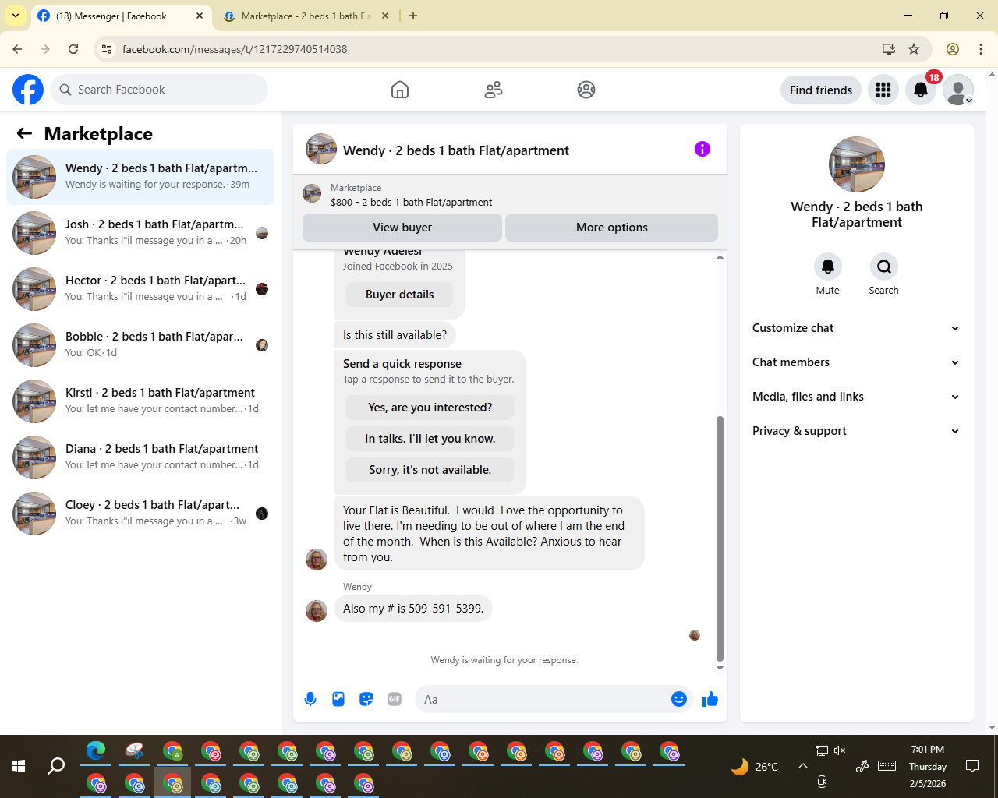
Task: Open Windows Start menu
Action: [x=19, y=766]
